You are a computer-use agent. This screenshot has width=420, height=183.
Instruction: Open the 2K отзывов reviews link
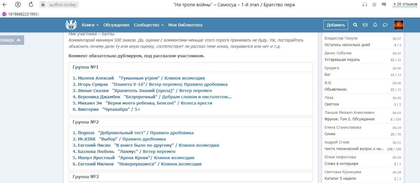point(404,4)
